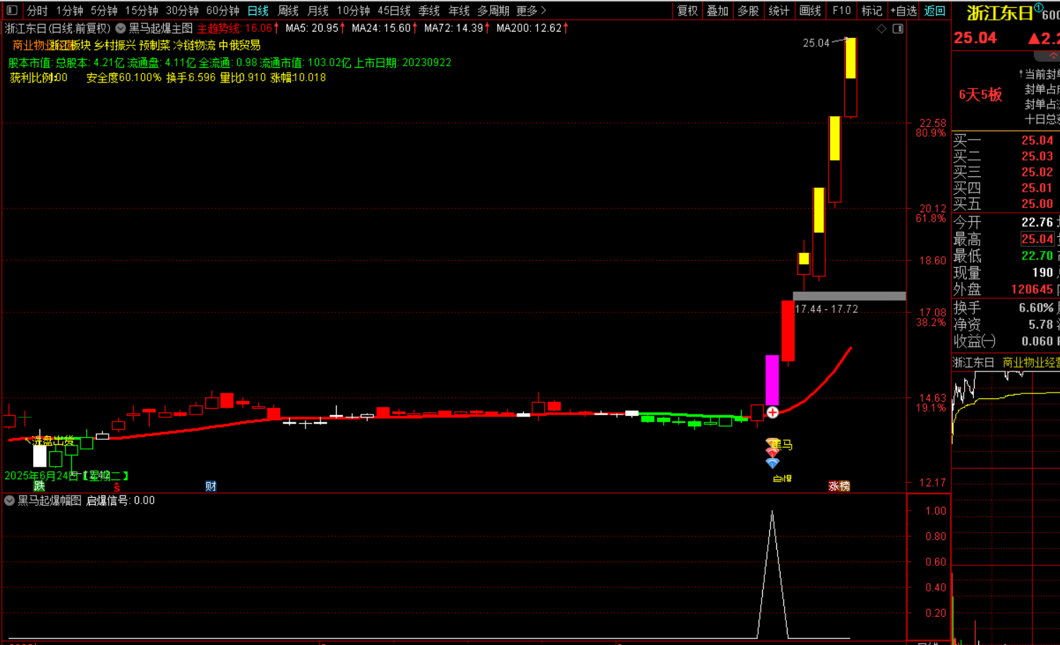Switch to the 60分钟 period tab

[x=222, y=11]
